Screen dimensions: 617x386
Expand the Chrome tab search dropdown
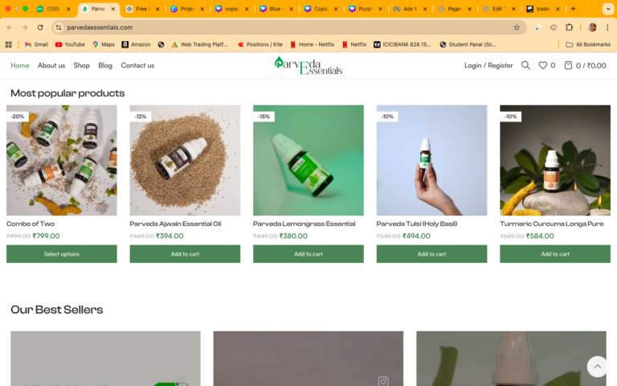tap(607, 8)
